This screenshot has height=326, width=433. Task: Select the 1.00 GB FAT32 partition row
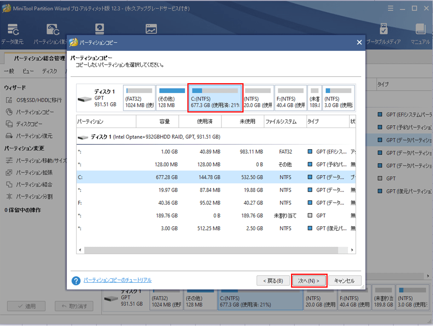click(216, 152)
